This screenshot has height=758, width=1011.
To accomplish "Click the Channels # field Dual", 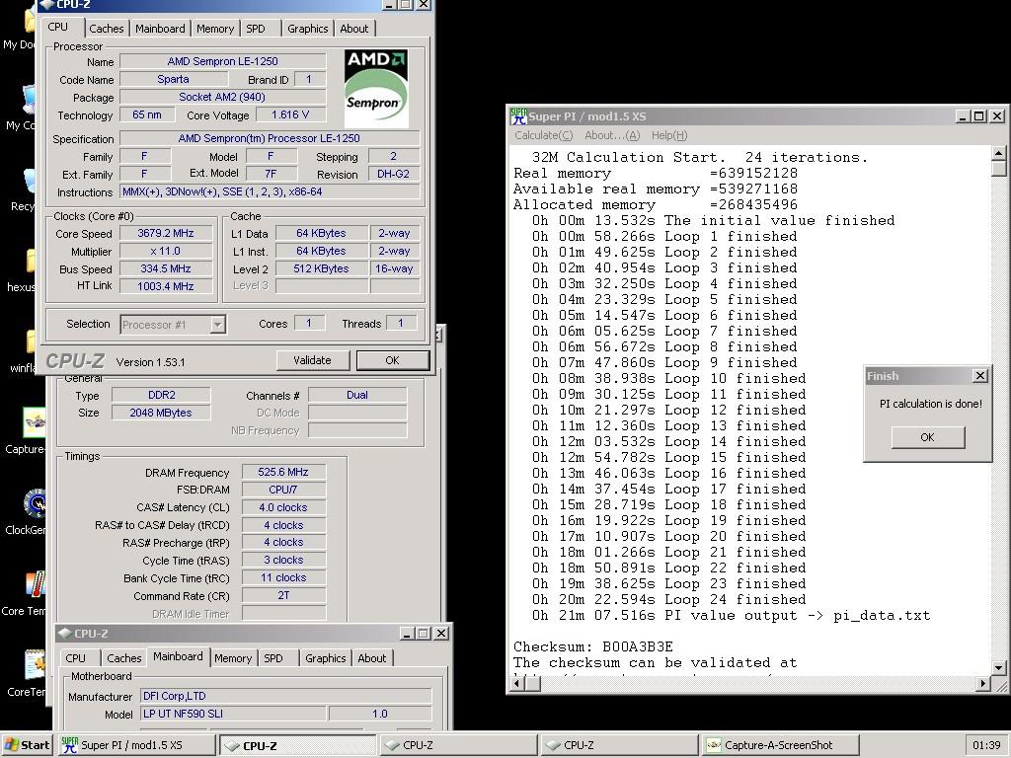I will [x=357, y=395].
